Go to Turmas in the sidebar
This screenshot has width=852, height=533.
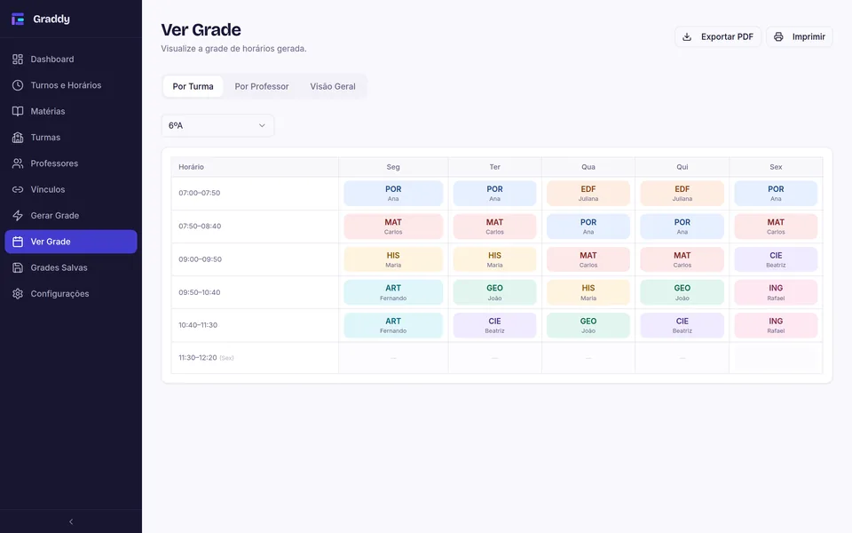click(71, 138)
